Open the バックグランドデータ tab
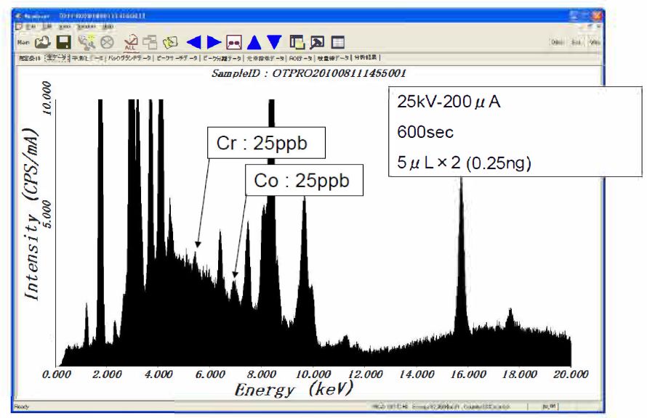Image resolution: width=647 pixels, height=418 pixels. tap(130, 59)
